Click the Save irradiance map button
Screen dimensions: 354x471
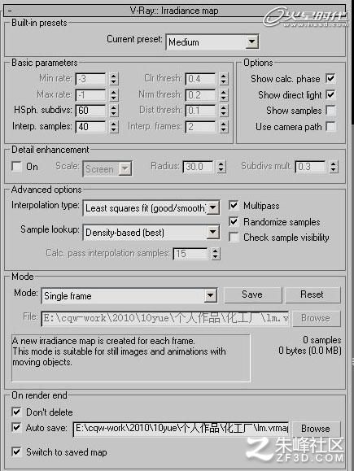click(253, 294)
